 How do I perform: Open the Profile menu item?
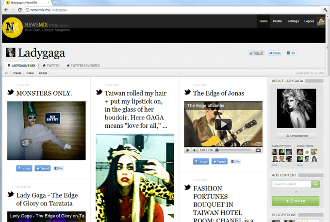pos(278,21)
